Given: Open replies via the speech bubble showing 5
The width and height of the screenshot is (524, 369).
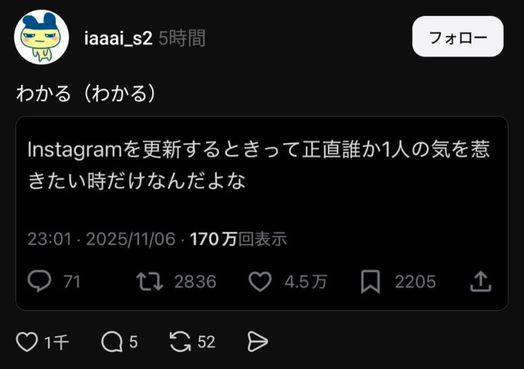Looking at the screenshot, I should point(112,342).
